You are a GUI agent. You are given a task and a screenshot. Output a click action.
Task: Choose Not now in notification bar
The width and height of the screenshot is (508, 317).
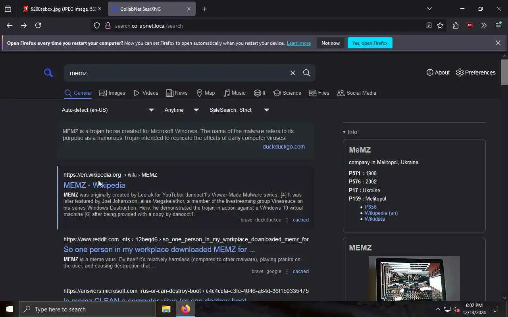tap(331, 43)
